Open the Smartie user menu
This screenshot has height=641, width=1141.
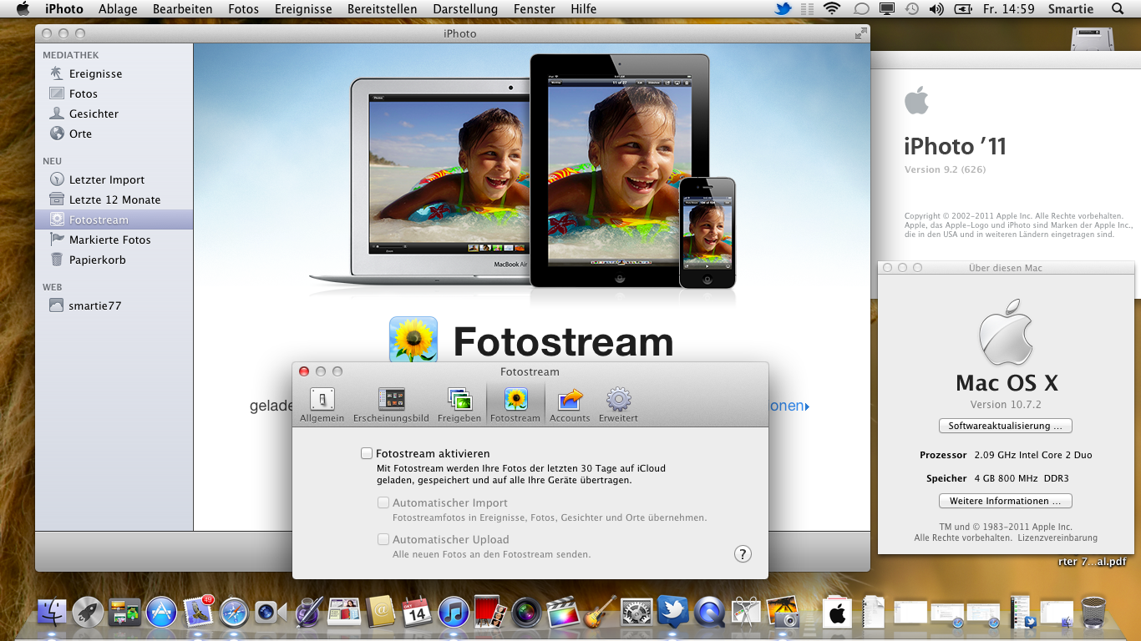point(1070,9)
